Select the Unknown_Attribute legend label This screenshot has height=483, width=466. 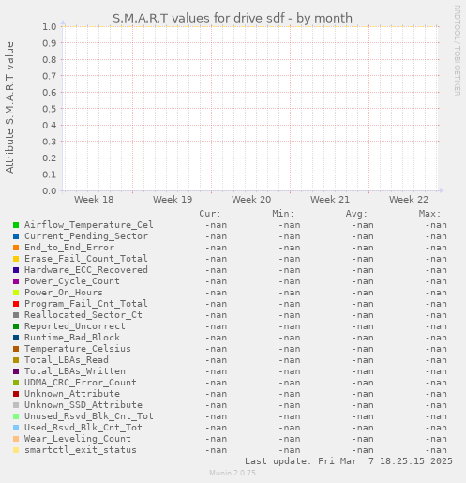[72, 394]
